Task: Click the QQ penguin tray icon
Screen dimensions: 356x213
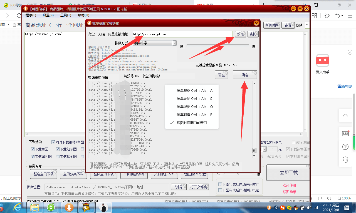Action: [x=296, y=207]
